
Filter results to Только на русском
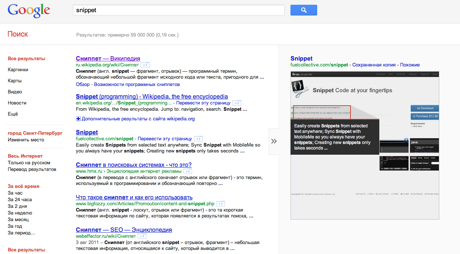pyautogui.click(x=29, y=163)
